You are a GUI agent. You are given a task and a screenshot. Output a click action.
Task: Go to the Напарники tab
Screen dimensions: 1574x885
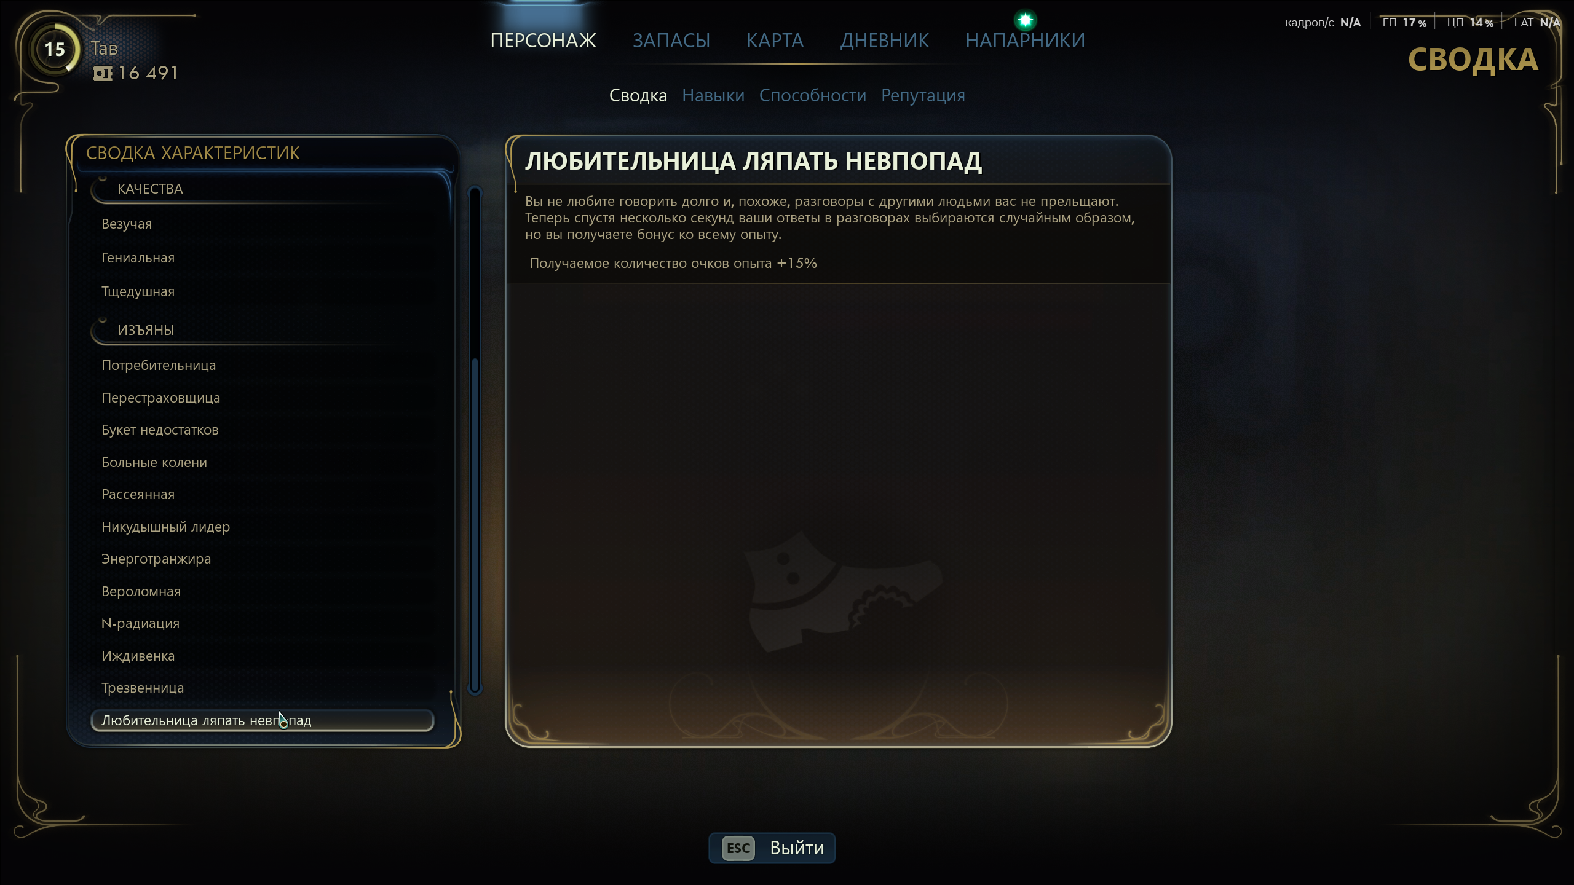click(x=1025, y=41)
